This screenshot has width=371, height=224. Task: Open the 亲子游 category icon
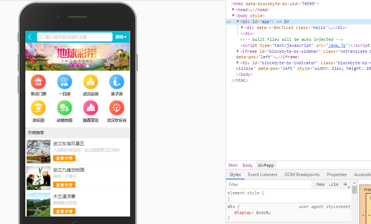pyautogui.click(x=117, y=82)
